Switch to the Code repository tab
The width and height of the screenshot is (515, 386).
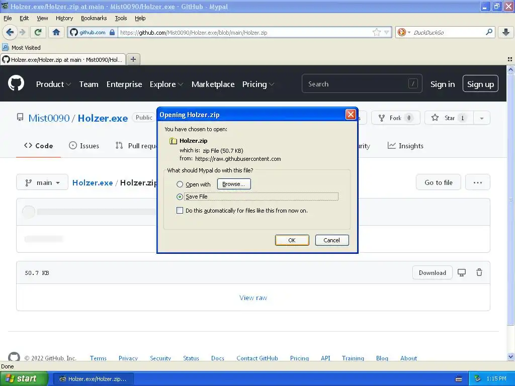[38, 146]
